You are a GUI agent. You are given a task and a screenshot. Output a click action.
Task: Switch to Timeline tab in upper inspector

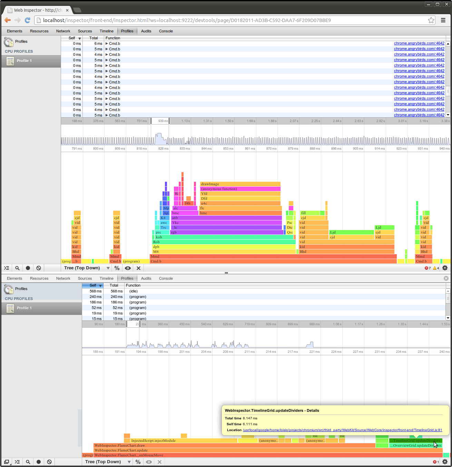point(106,31)
